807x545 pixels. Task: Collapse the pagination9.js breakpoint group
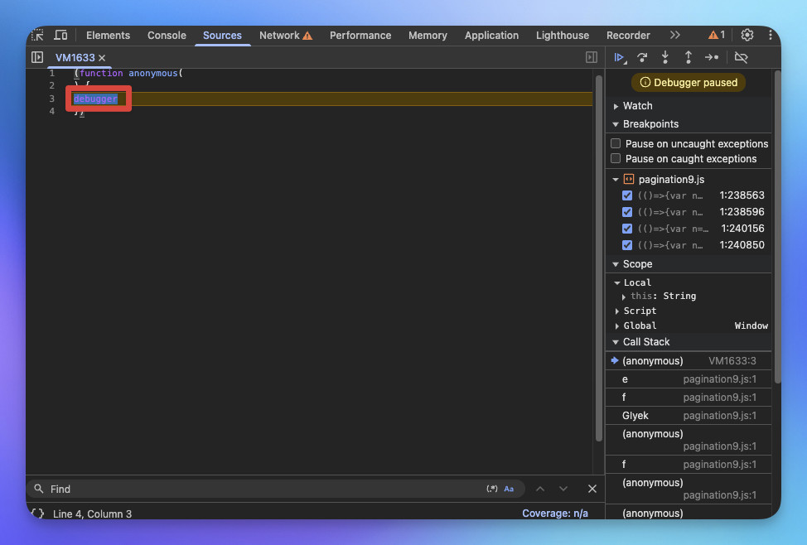(616, 180)
